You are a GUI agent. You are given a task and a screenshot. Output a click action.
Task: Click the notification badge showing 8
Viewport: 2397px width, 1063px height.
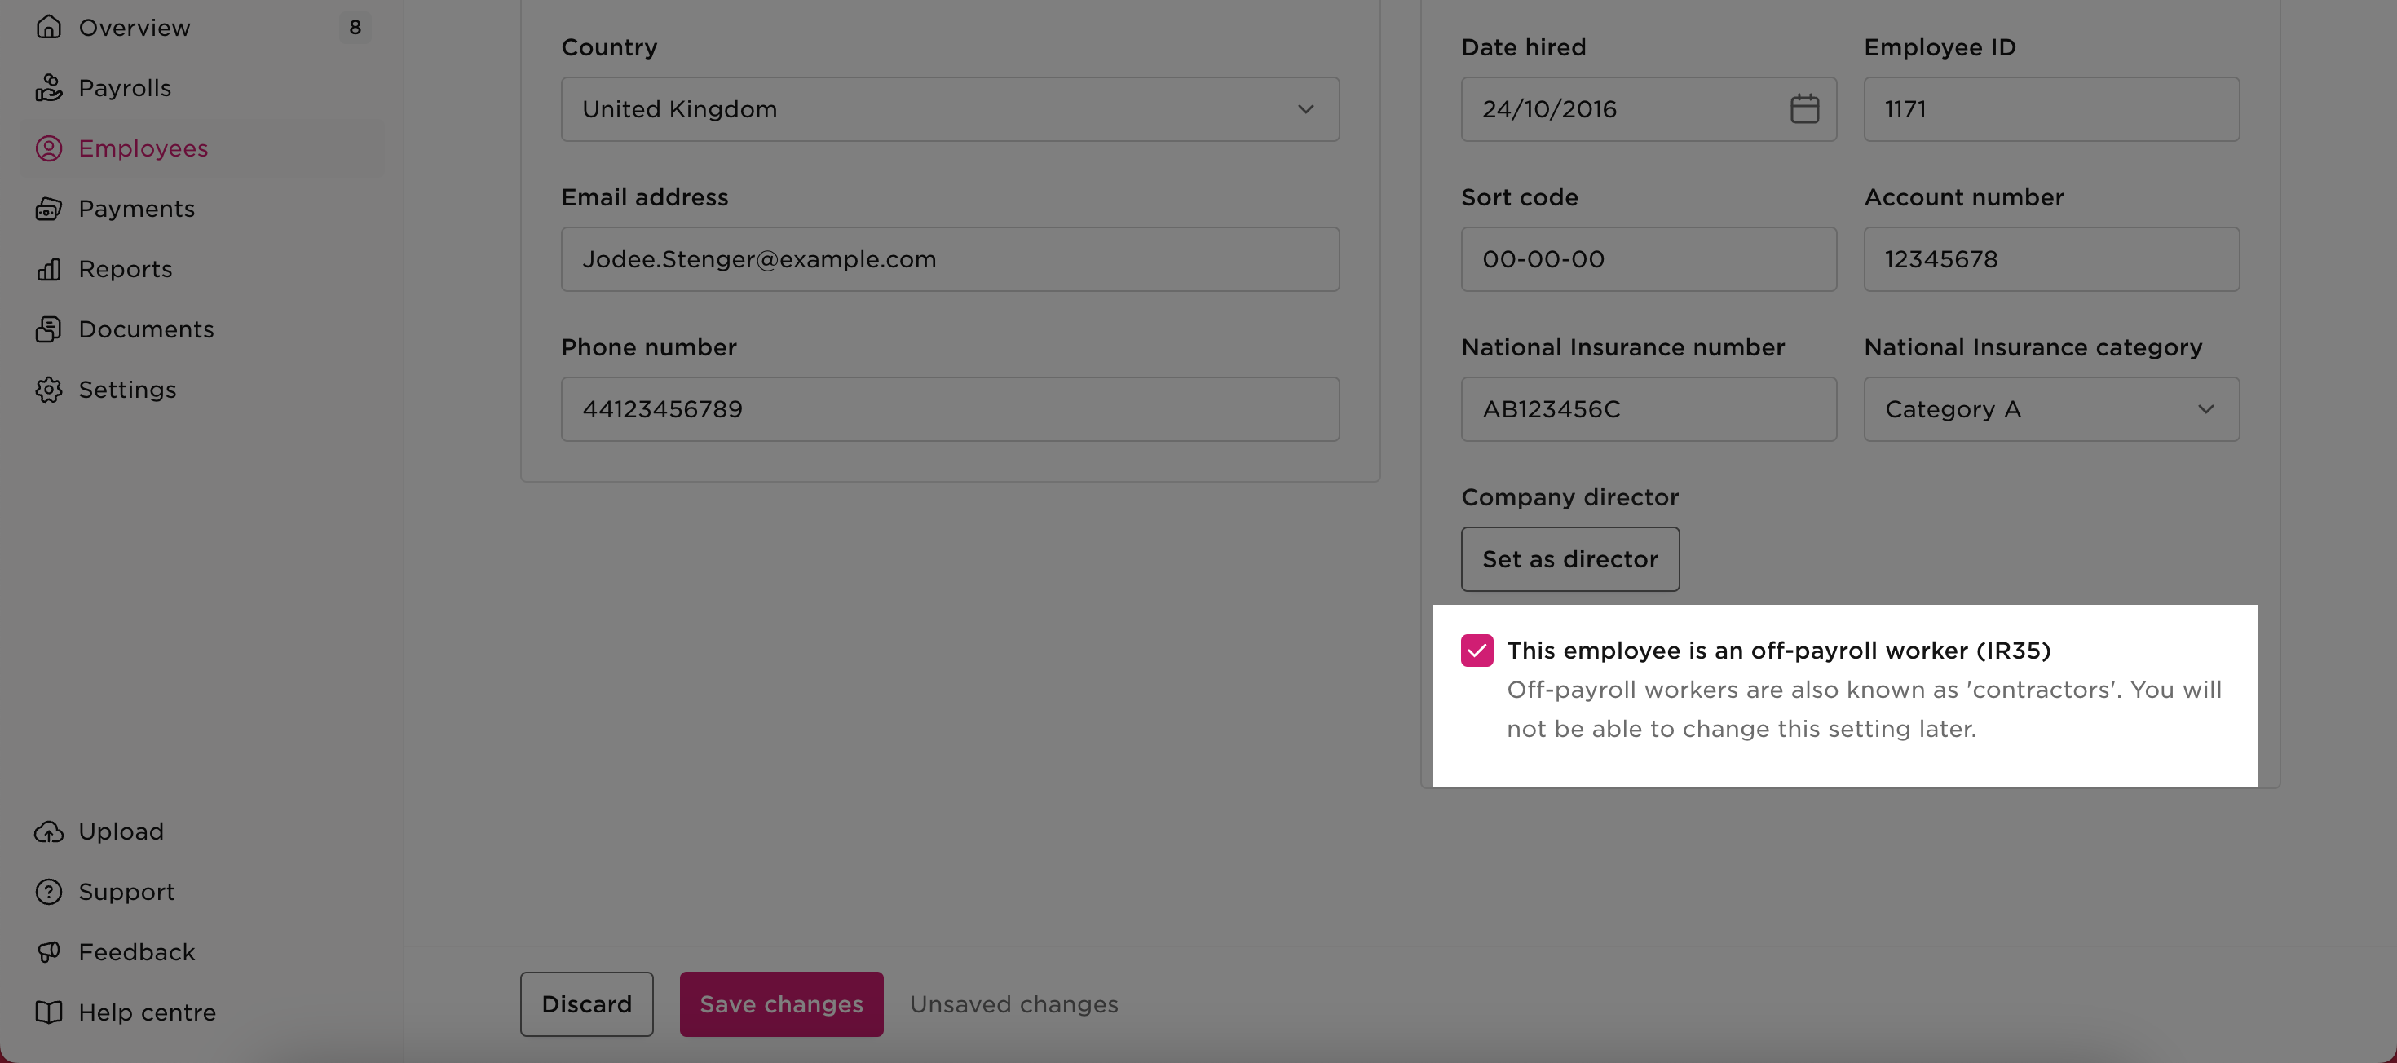click(x=355, y=27)
